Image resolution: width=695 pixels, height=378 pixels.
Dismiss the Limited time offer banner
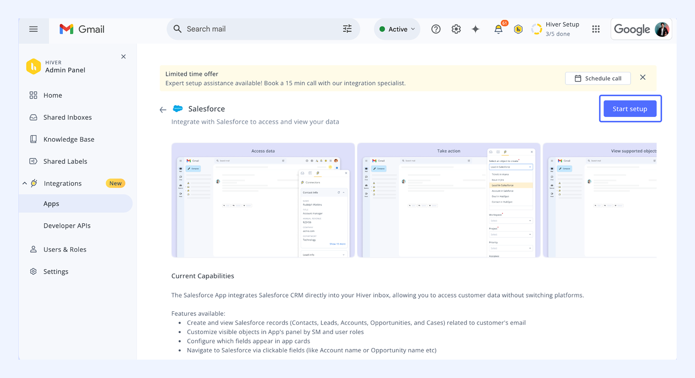coord(643,77)
